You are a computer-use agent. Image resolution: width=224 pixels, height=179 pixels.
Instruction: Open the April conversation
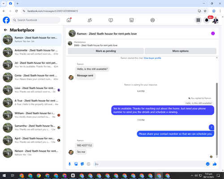point(31,140)
